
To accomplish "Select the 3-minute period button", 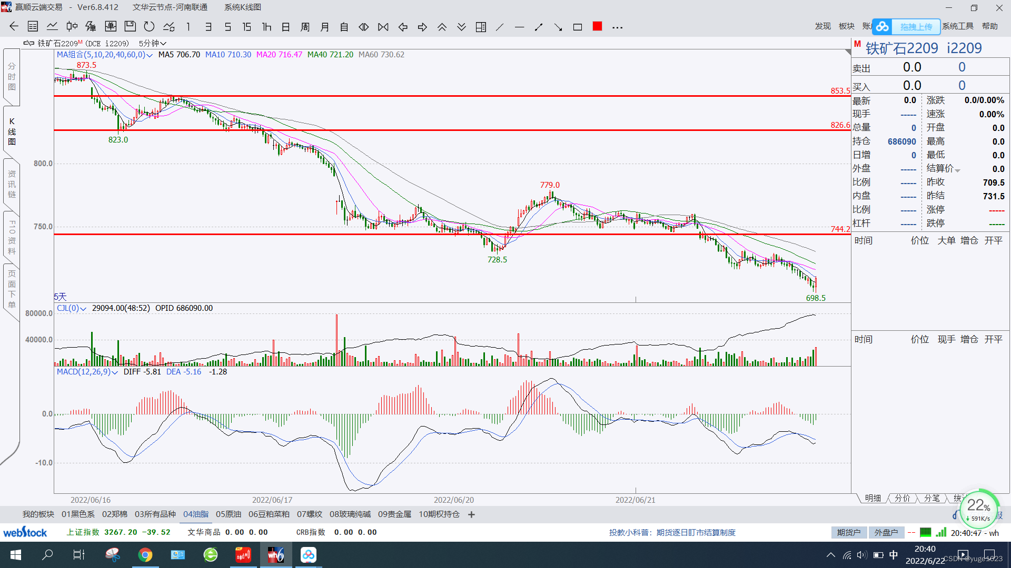I will (x=208, y=27).
